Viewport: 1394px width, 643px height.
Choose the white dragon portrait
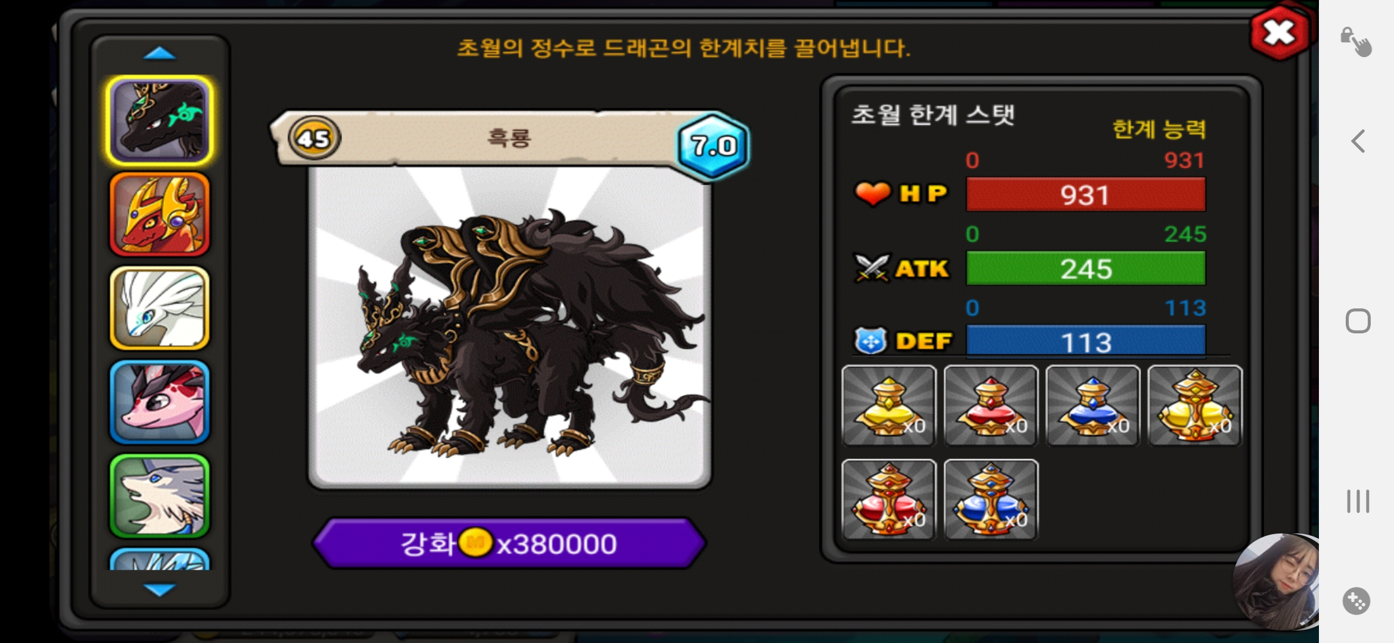160,308
